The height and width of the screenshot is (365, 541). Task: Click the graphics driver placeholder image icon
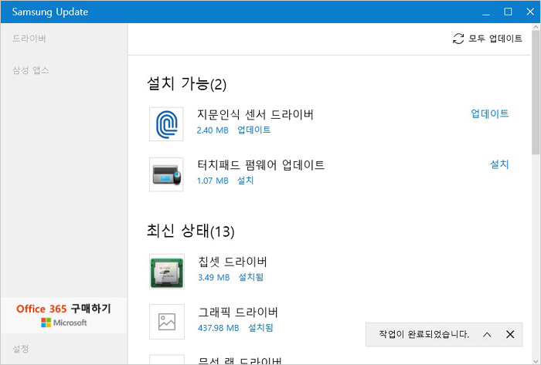[167, 322]
